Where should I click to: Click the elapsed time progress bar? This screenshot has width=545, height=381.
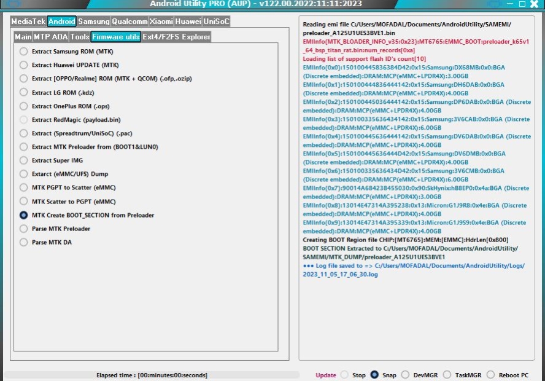(152, 375)
